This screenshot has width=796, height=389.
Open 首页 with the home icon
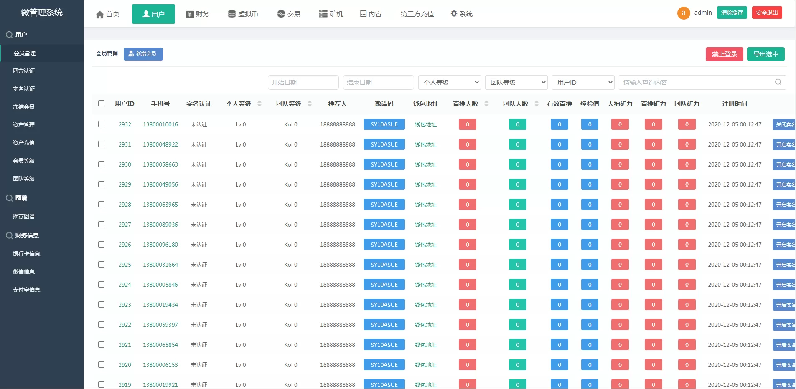pos(108,14)
